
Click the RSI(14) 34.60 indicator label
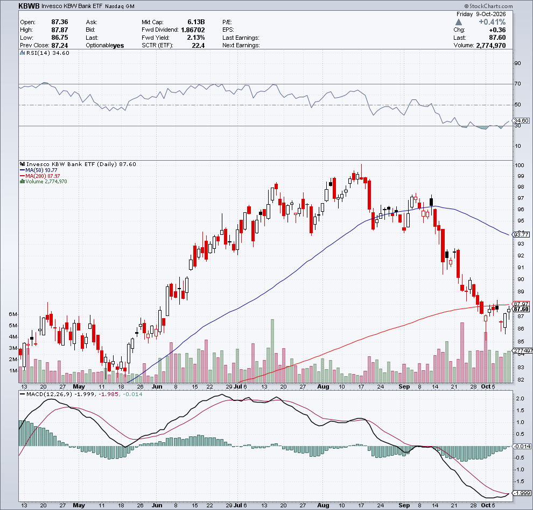pos(47,53)
